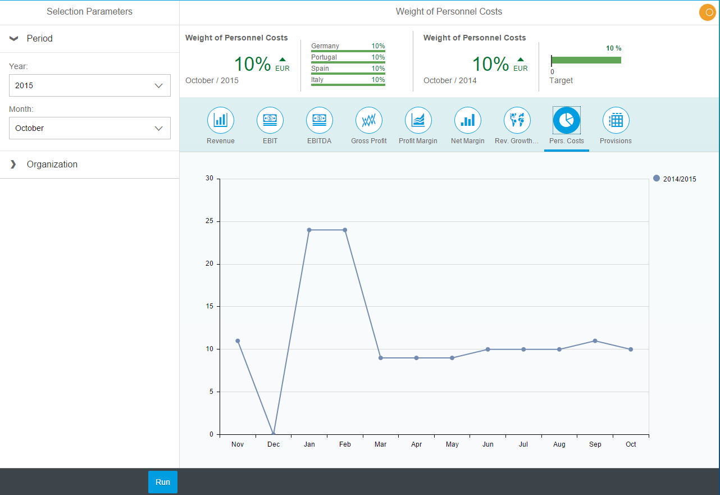Select the Profit Margin icon

(418, 120)
